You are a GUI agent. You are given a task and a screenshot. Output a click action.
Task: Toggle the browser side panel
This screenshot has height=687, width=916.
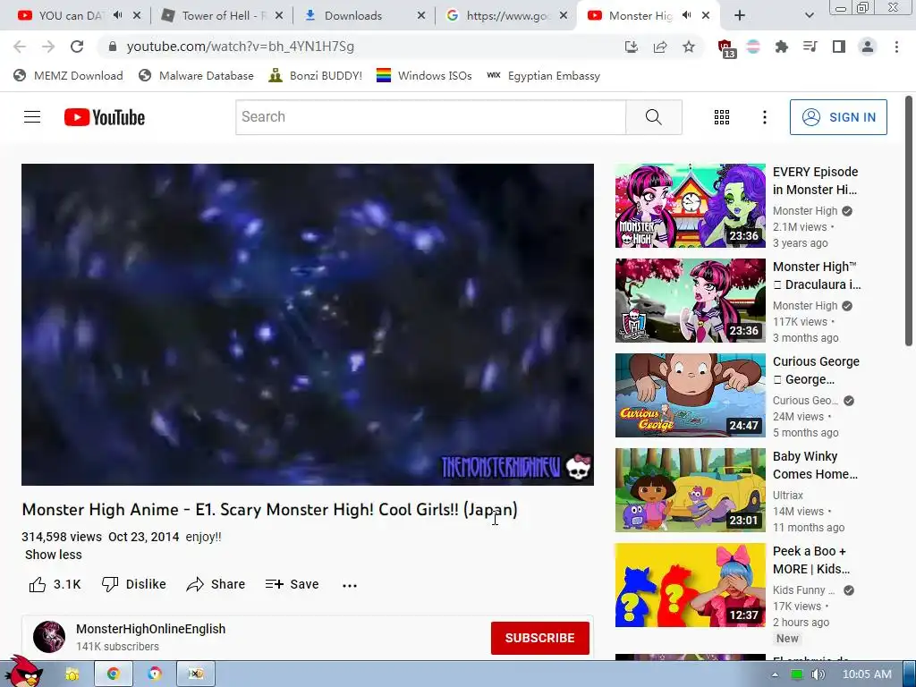click(839, 47)
